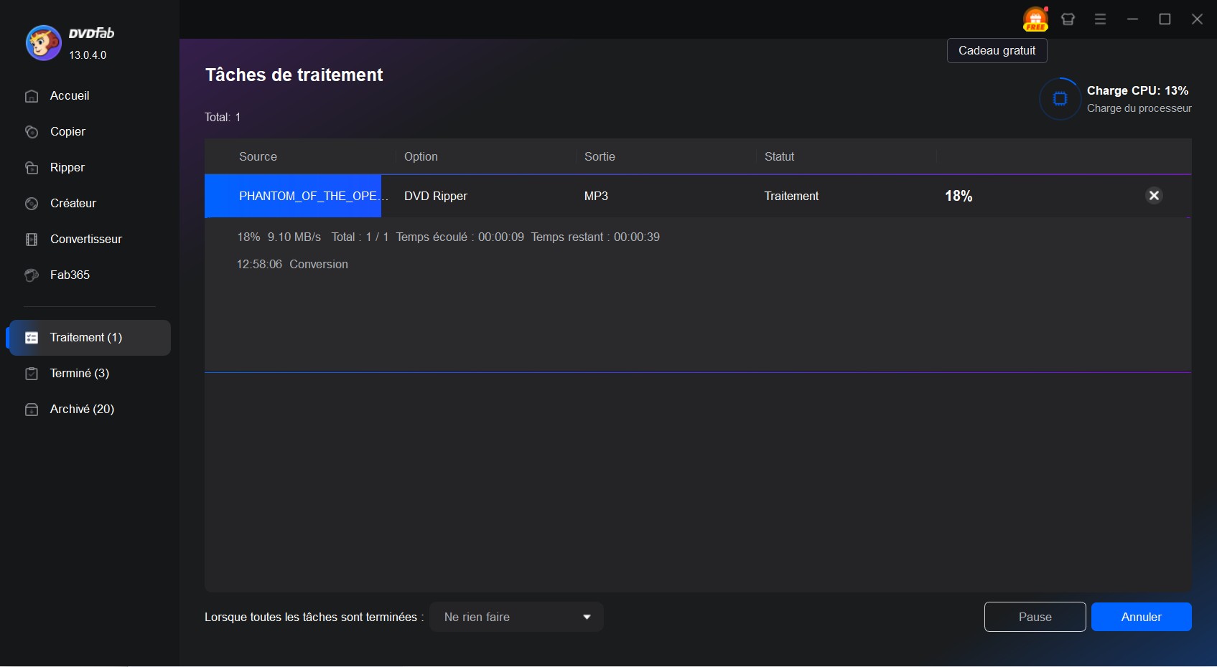Screen dimensions: 1217x667
Task: Go to the Copier module
Action: point(67,132)
